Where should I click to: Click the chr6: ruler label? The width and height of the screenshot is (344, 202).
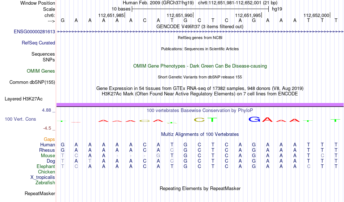pos(50,15)
